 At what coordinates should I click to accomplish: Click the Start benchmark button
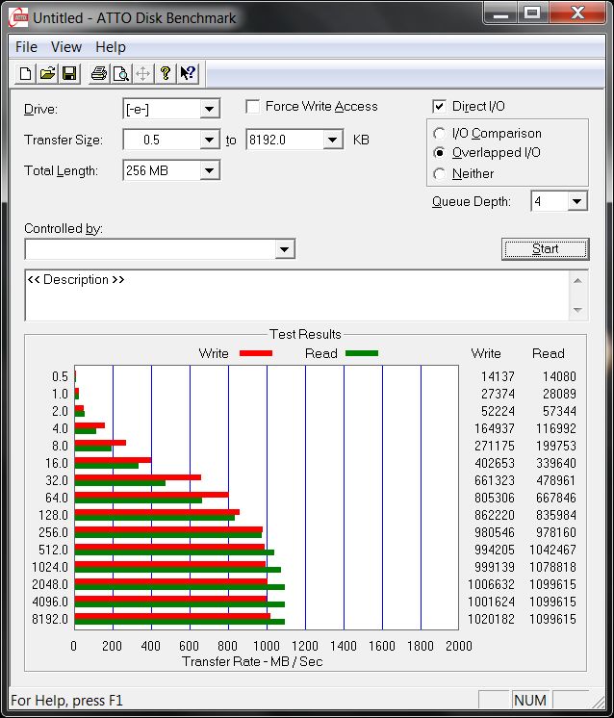[x=546, y=249]
